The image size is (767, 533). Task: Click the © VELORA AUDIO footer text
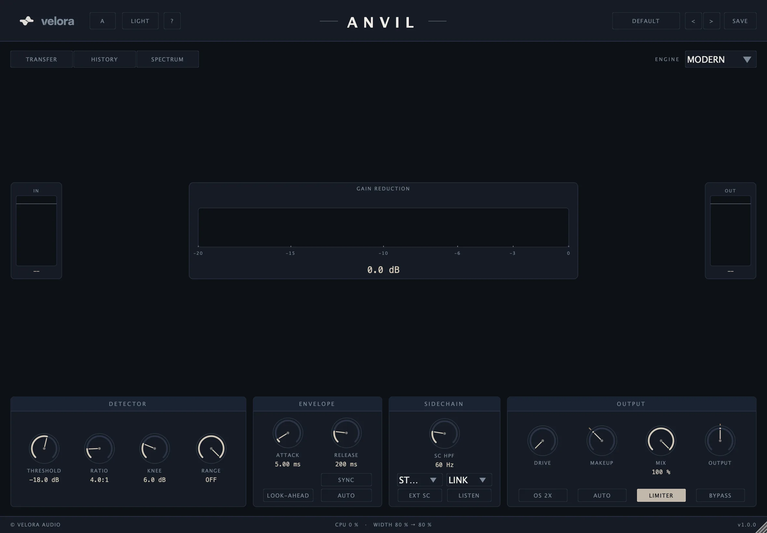coord(35,525)
